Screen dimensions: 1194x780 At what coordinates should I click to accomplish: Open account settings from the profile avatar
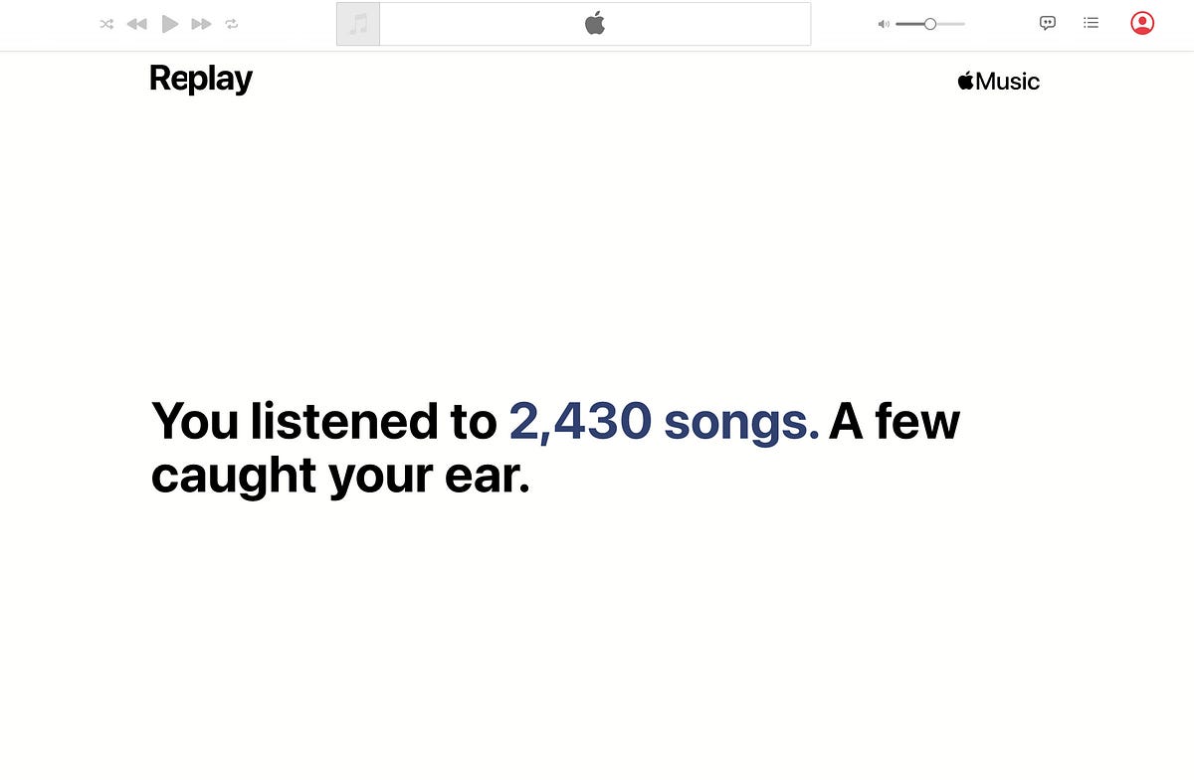click(1142, 23)
